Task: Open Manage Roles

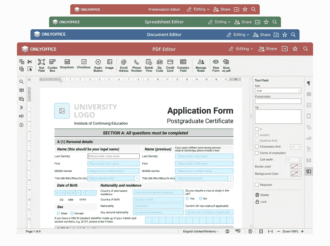Action: [x=201, y=65]
